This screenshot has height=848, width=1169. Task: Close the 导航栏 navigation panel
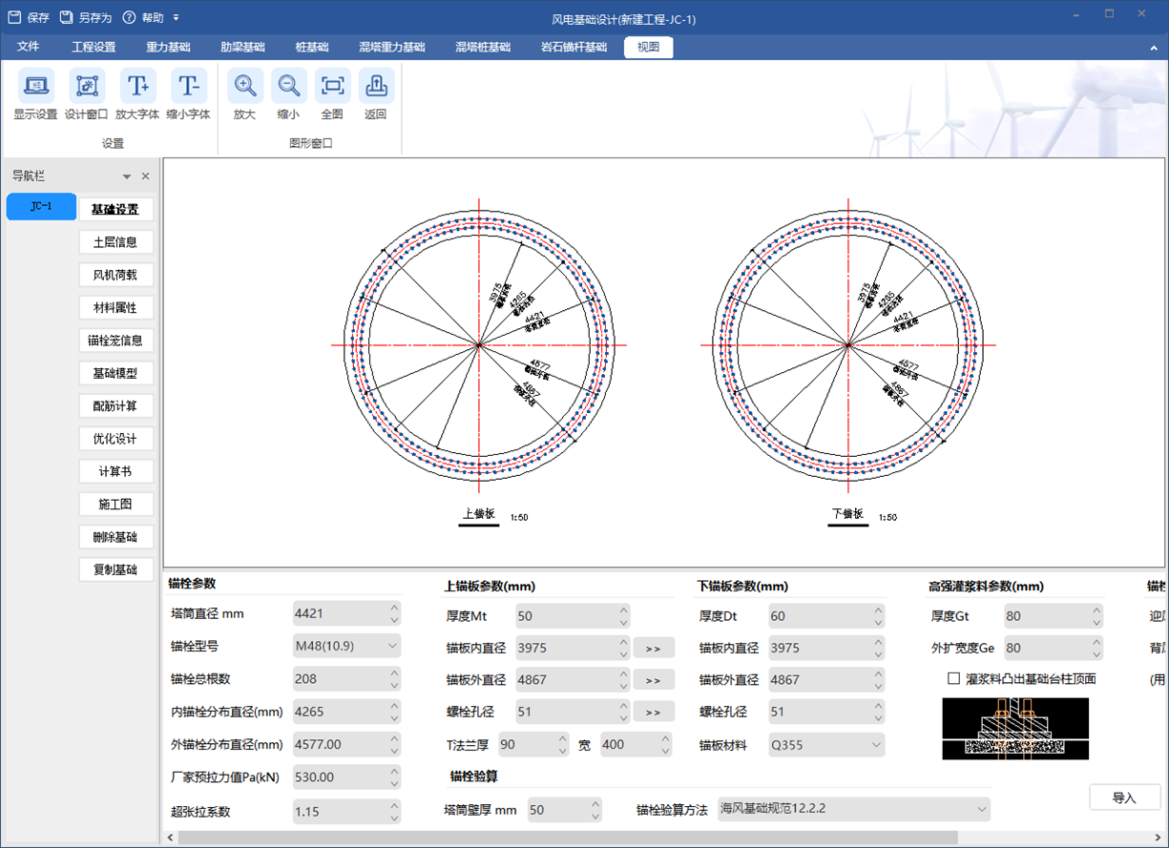coord(146,176)
